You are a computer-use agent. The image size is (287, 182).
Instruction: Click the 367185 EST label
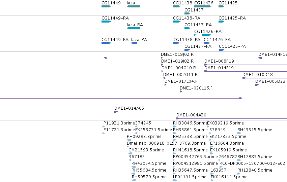[x=137, y=157]
